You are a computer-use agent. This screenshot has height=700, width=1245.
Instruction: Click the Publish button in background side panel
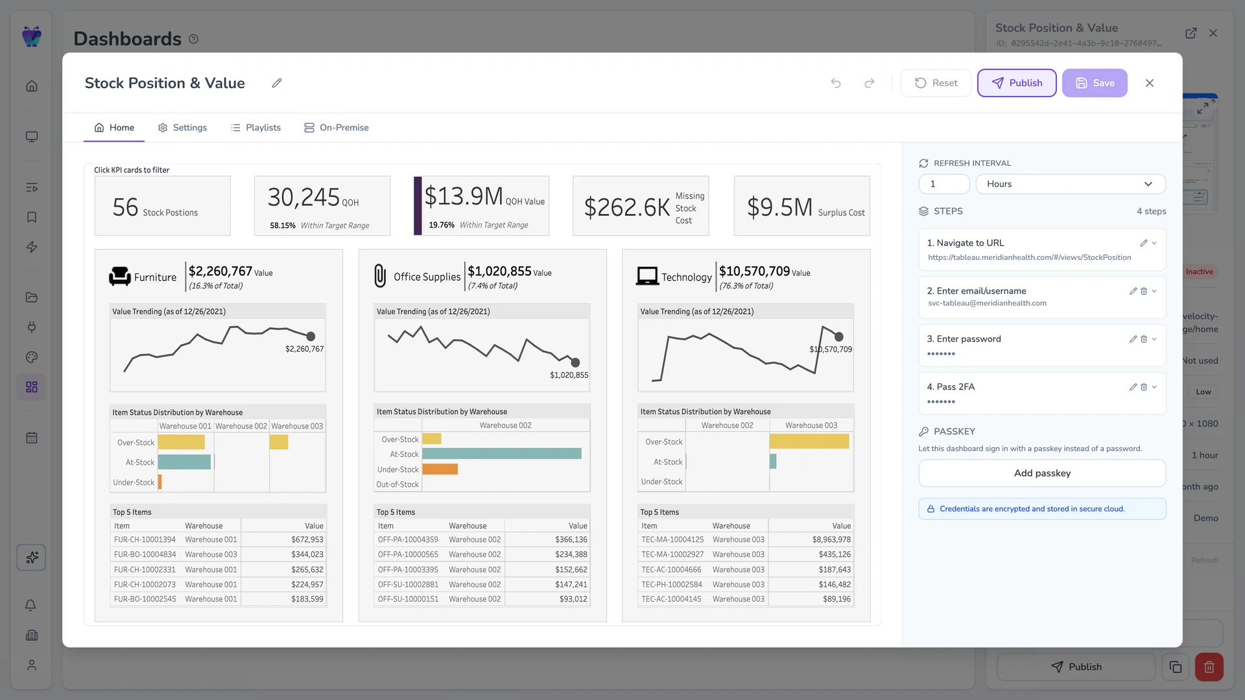pyautogui.click(x=1076, y=667)
